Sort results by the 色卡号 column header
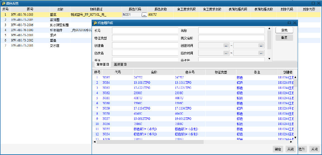This screenshot has height=155, width=322. (190, 72)
